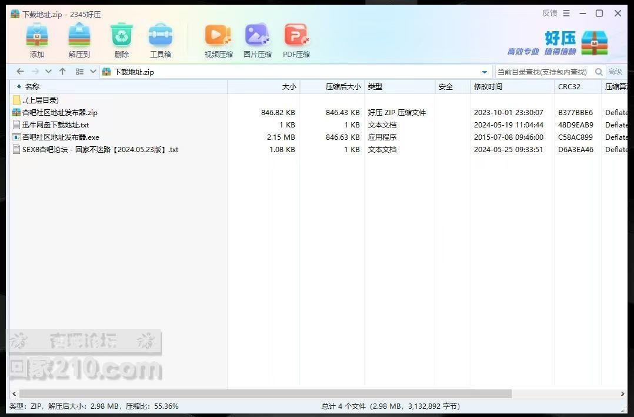This screenshot has height=417, width=634.
Task: Select file 杏吧社区地址发布器.zip
Action: (60, 113)
